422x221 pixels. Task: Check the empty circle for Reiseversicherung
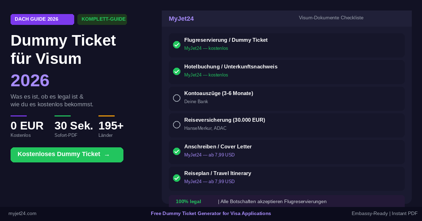177,125
